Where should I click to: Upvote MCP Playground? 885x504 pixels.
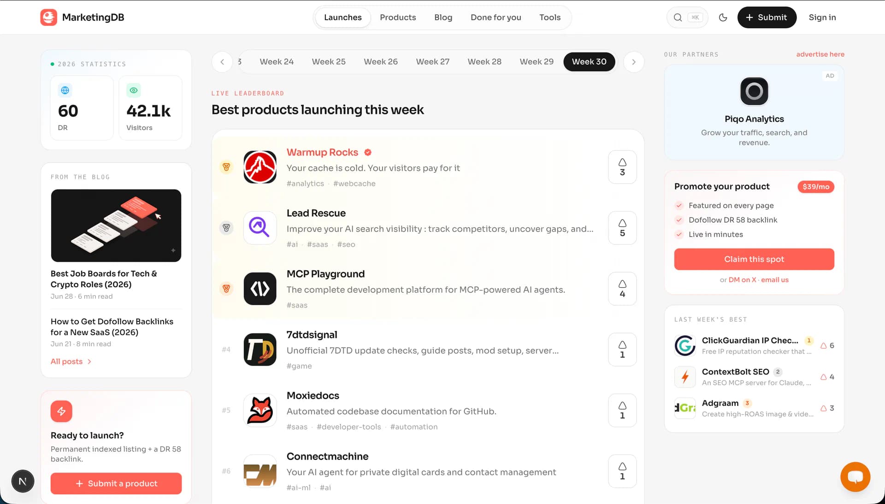[x=622, y=289]
